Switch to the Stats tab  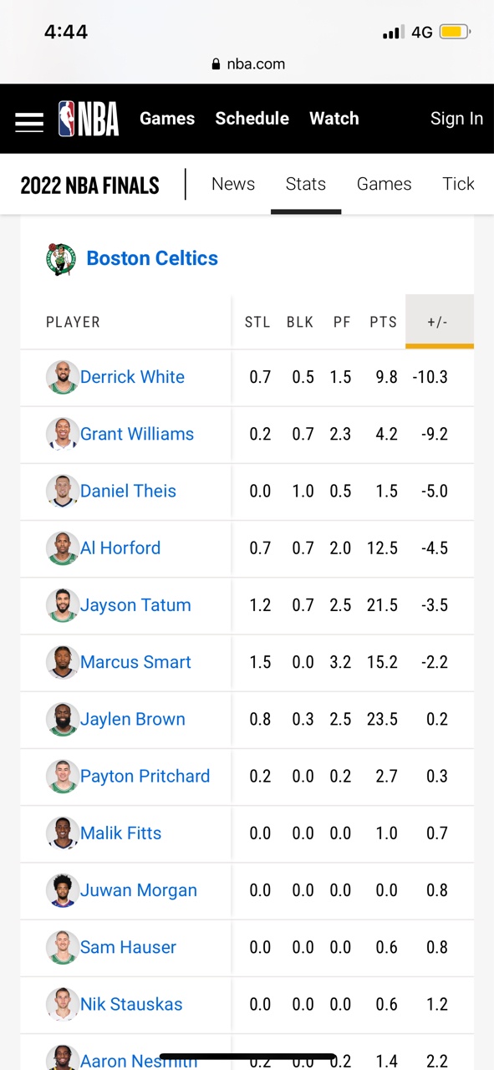click(x=306, y=184)
